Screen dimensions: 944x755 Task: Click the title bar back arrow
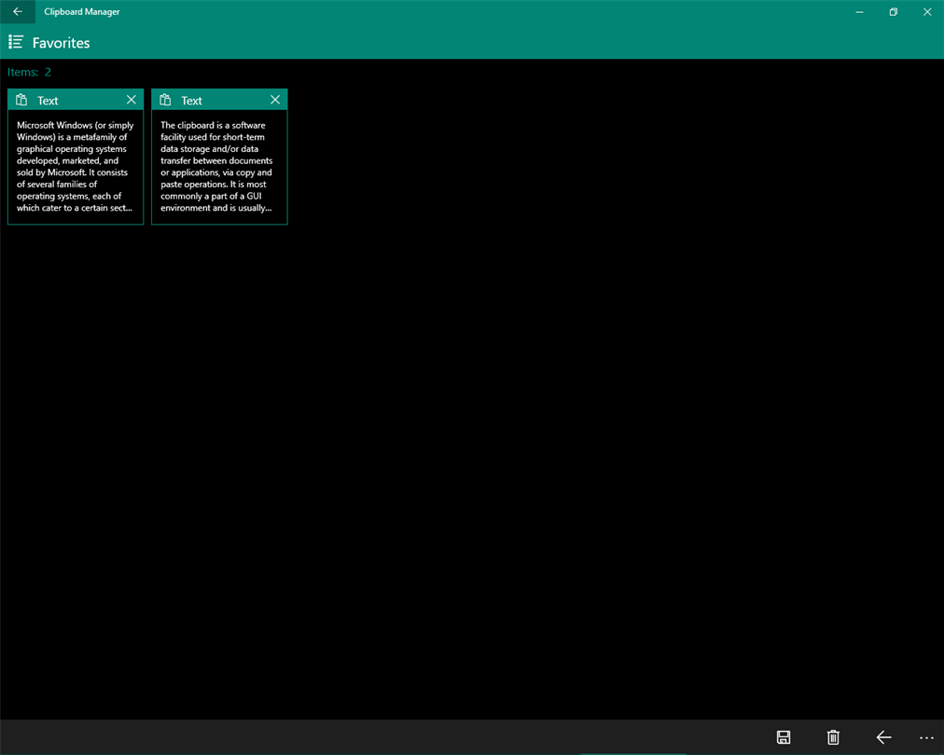18,11
